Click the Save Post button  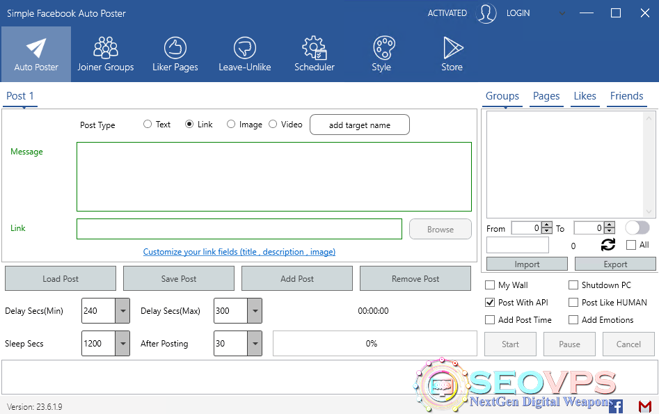pos(179,278)
